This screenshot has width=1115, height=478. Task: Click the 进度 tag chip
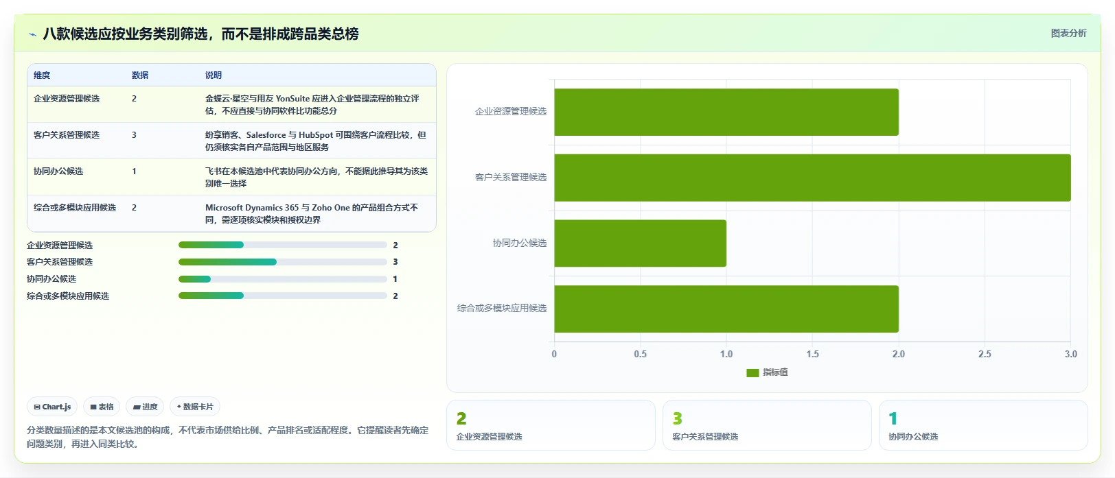145,407
